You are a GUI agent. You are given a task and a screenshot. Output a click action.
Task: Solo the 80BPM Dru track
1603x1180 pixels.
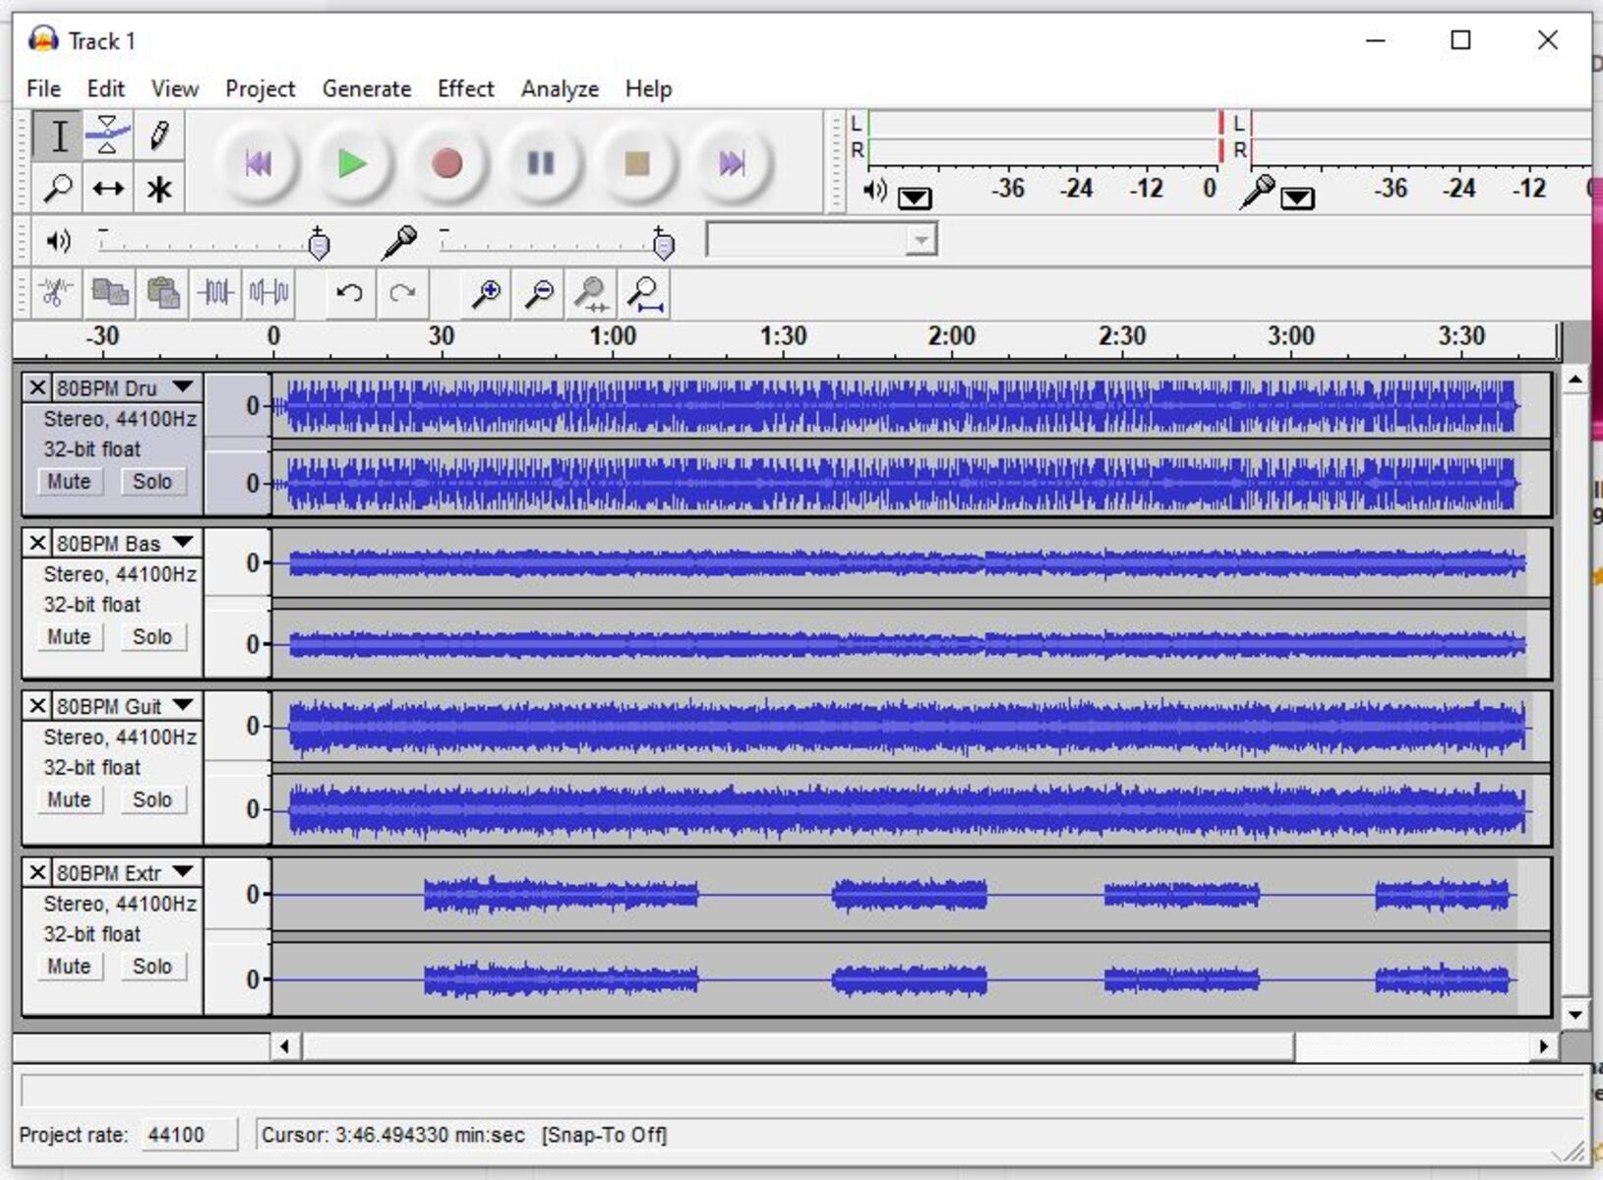152,482
